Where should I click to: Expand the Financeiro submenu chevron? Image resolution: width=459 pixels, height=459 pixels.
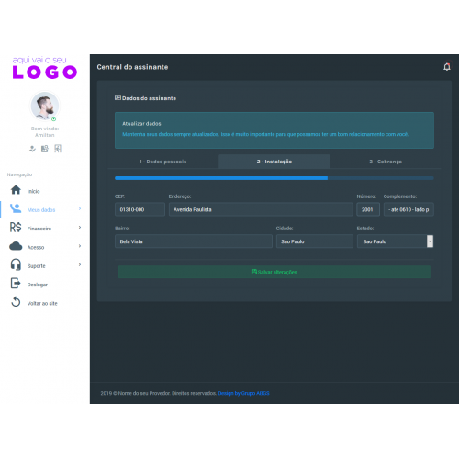pyautogui.click(x=80, y=228)
